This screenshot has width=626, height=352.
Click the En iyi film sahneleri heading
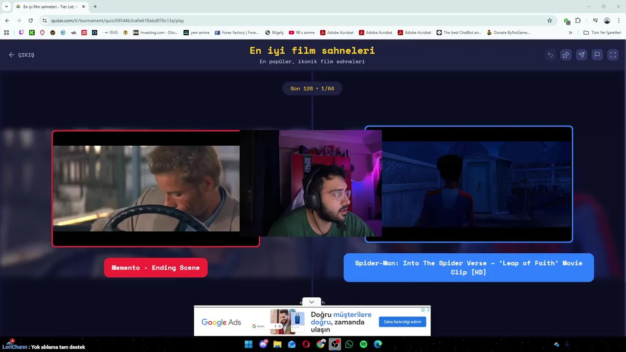click(x=312, y=50)
